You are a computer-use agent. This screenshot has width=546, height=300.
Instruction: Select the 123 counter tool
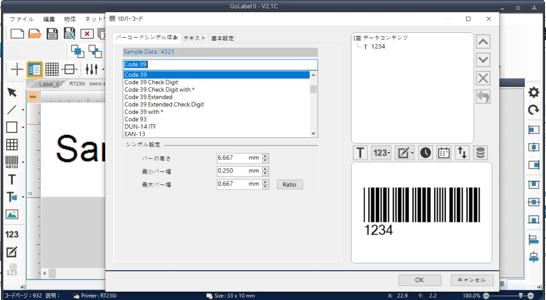click(12, 234)
